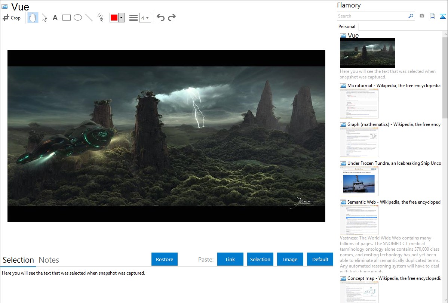
Task: Choose the arrow pointer tool
Action: tap(44, 18)
